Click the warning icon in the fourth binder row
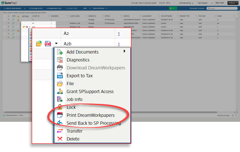This screenshot has height=152, width=240. [18, 31]
